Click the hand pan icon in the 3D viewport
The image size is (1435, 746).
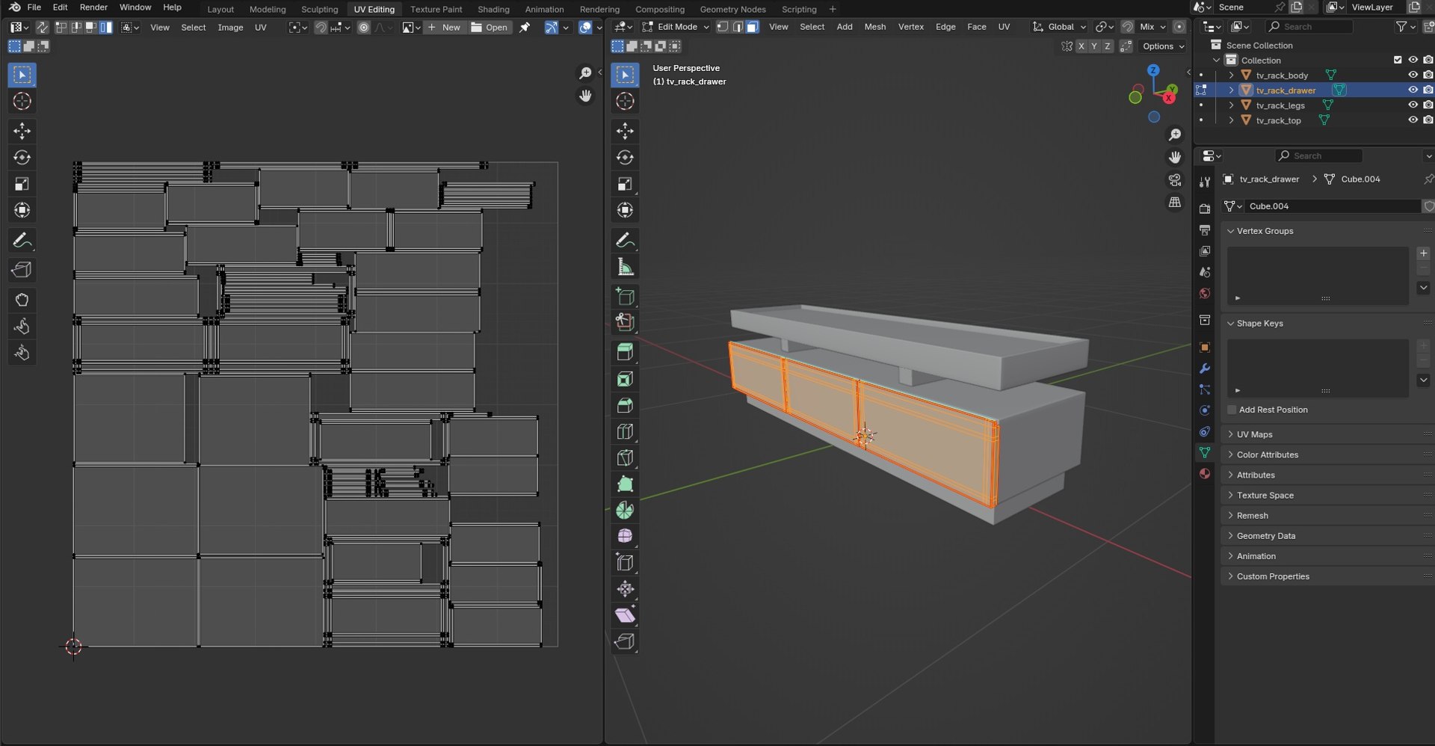(x=1175, y=157)
